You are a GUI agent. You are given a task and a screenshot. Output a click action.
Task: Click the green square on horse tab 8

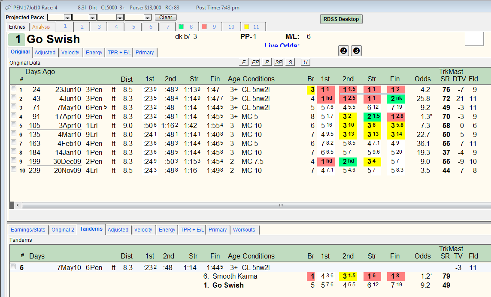point(181,27)
